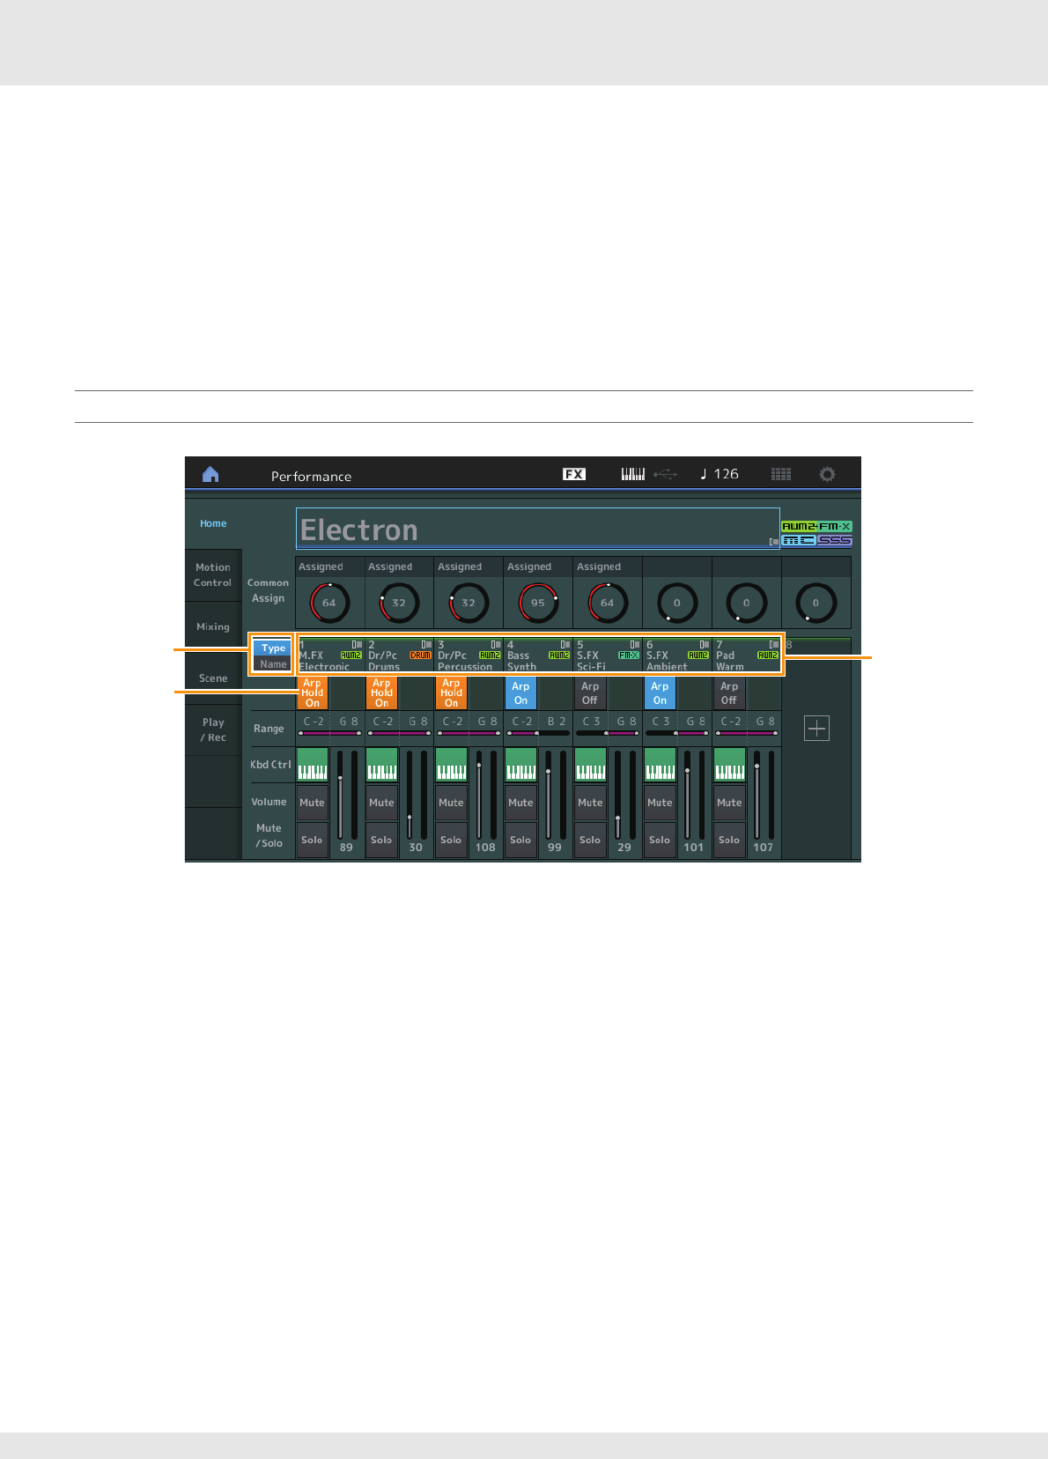Toggle Part 3 Arp Hold On
1048x1459 pixels.
pos(451,693)
